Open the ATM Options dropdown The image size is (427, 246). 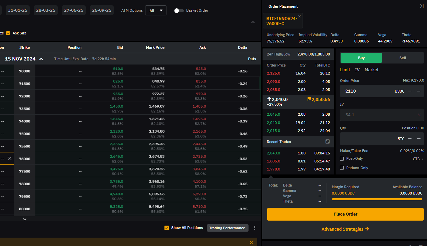pyautogui.click(x=155, y=10)
